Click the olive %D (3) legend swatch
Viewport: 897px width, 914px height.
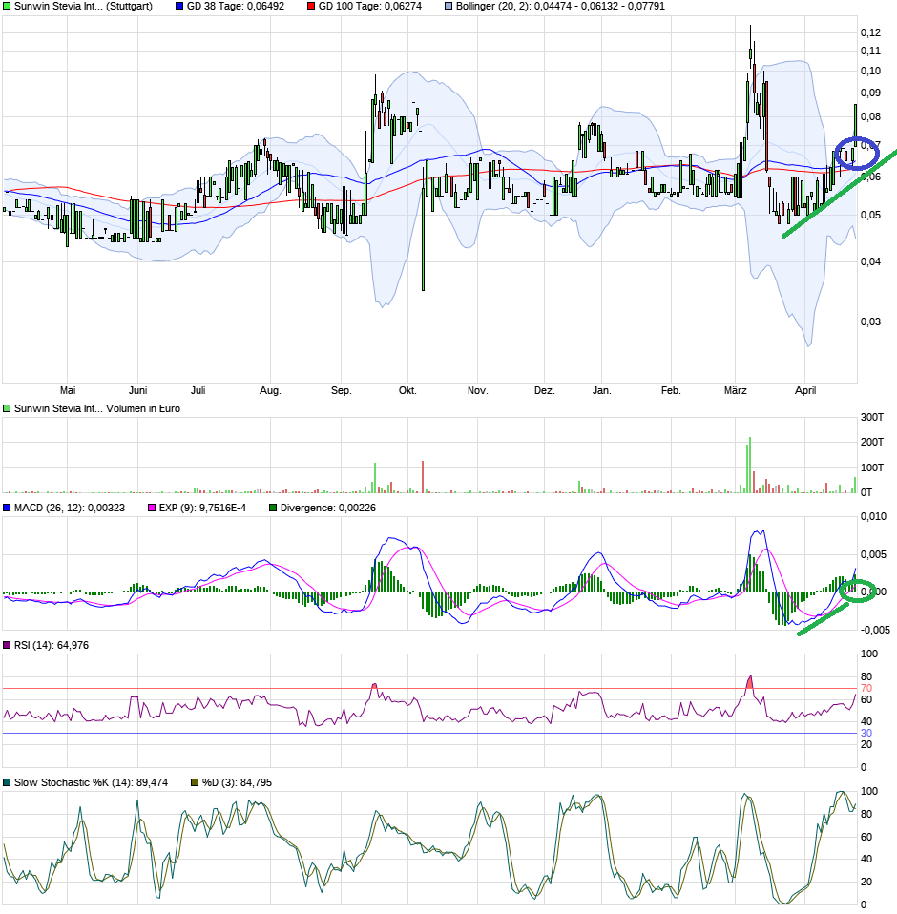click(x=195, y=783)
